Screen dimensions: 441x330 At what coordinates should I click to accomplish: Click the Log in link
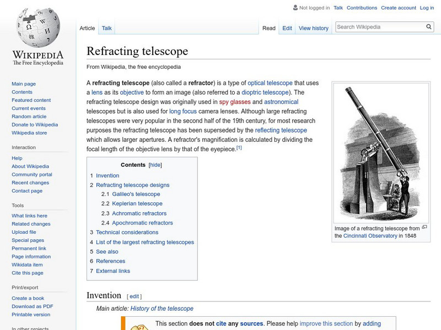[427, 8]
